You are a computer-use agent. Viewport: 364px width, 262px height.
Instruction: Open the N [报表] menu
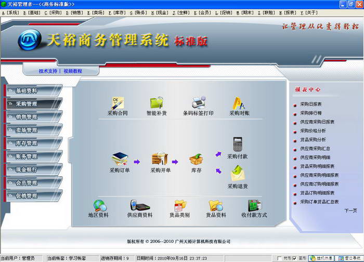click(288, 13)
